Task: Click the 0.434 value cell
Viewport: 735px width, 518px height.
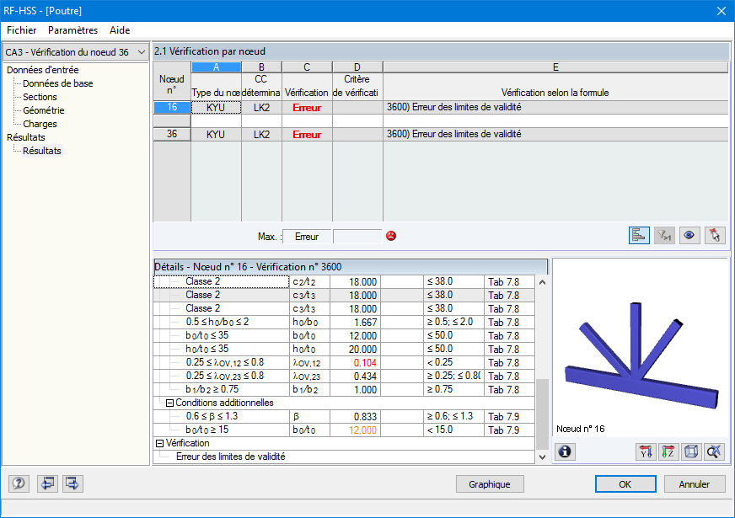Action: click(356, 376)
